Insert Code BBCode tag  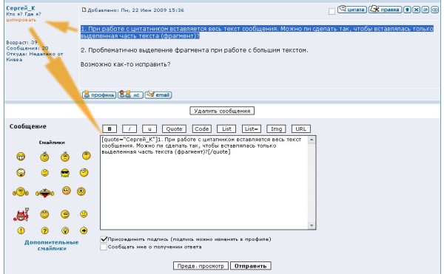point(201,129)
